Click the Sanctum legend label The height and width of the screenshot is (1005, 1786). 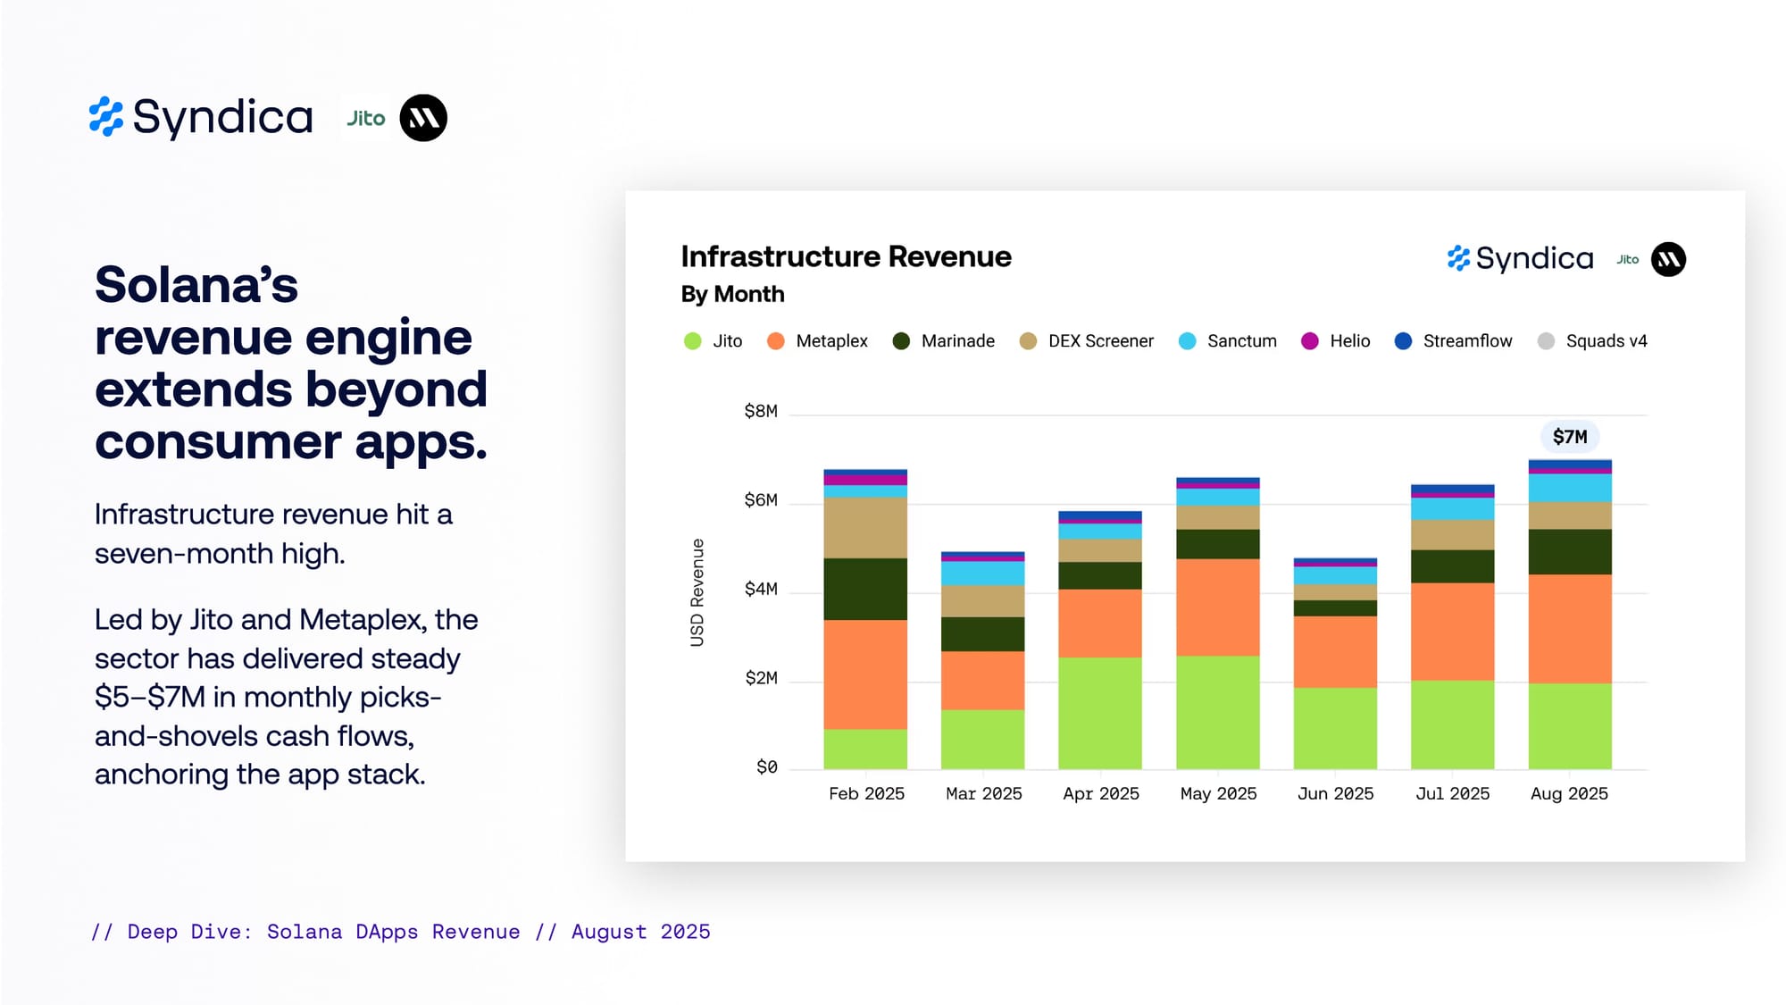click(1242, 341)
